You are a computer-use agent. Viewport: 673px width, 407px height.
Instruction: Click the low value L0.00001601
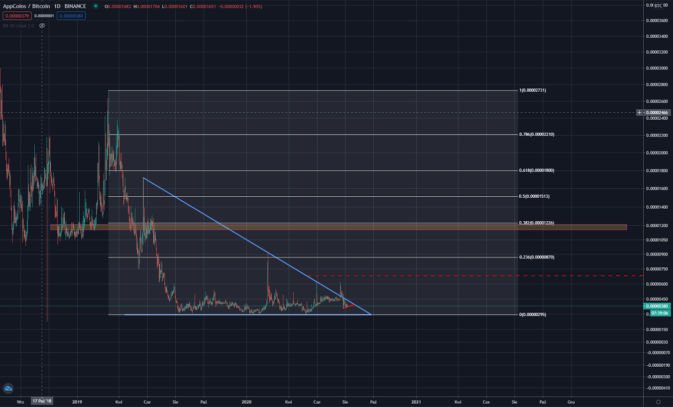click(174, 6)
